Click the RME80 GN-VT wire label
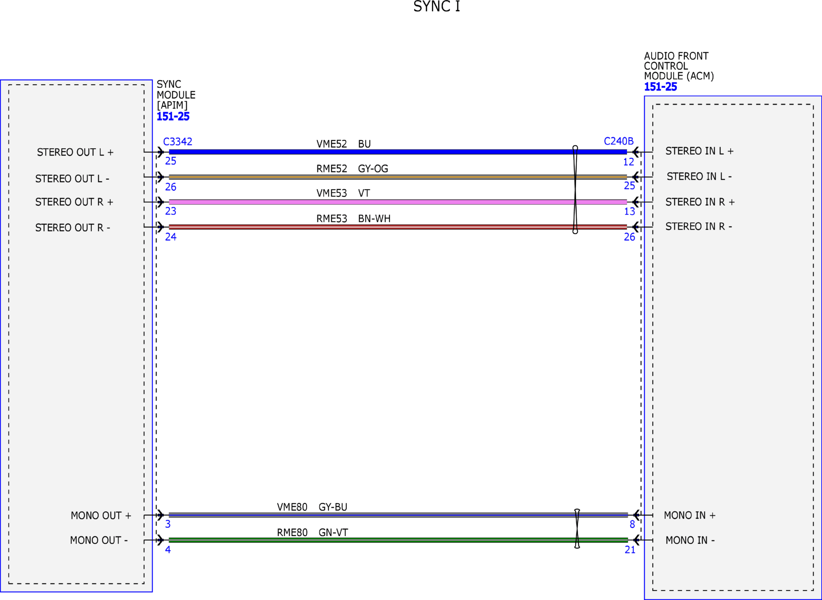Screen dimensions: 822x600 coord(312,532)
